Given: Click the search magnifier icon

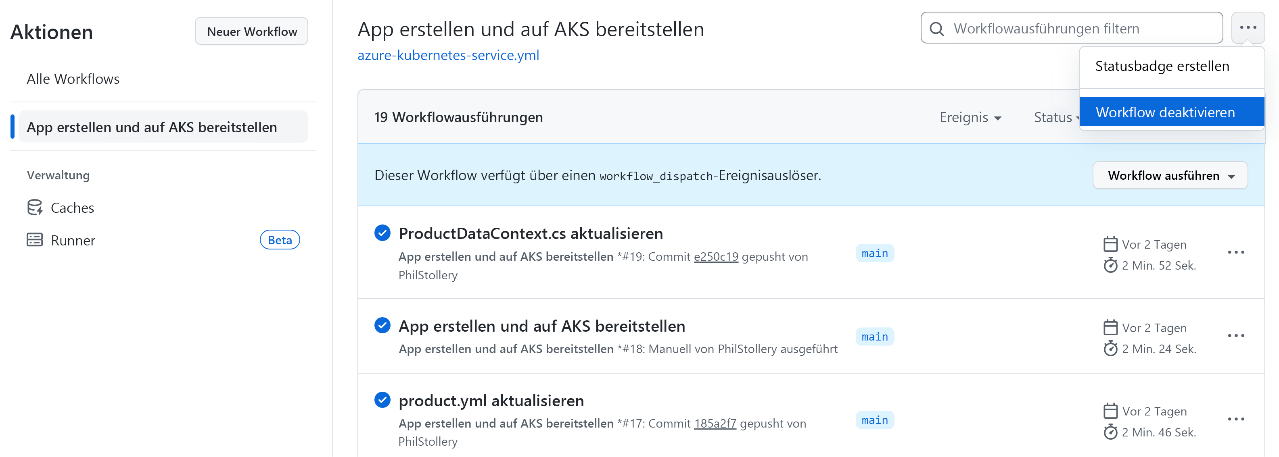Looking at the screenshot, I should [937, 28].
